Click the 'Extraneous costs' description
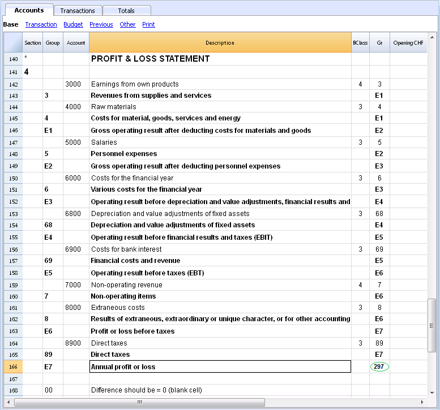 [x=220, y=308]
